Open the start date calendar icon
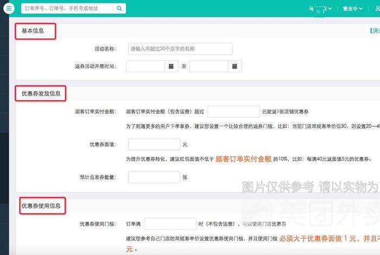The width and height of the screenshot is (380, 255). [x=171, y=66]
